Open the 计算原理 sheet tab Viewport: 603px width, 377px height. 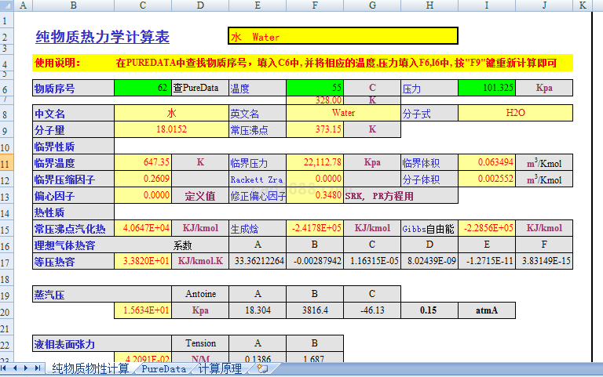[220, 368]
